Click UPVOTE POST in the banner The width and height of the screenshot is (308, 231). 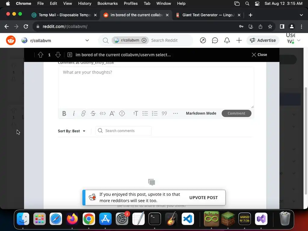pyautogui.click(x=203, y=198)
